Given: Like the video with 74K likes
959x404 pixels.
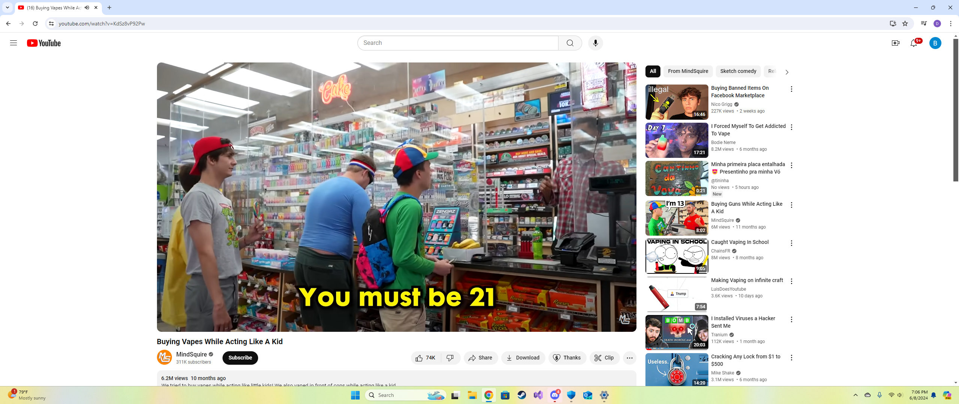Looking at the screenshot, I should click(426, 358).
